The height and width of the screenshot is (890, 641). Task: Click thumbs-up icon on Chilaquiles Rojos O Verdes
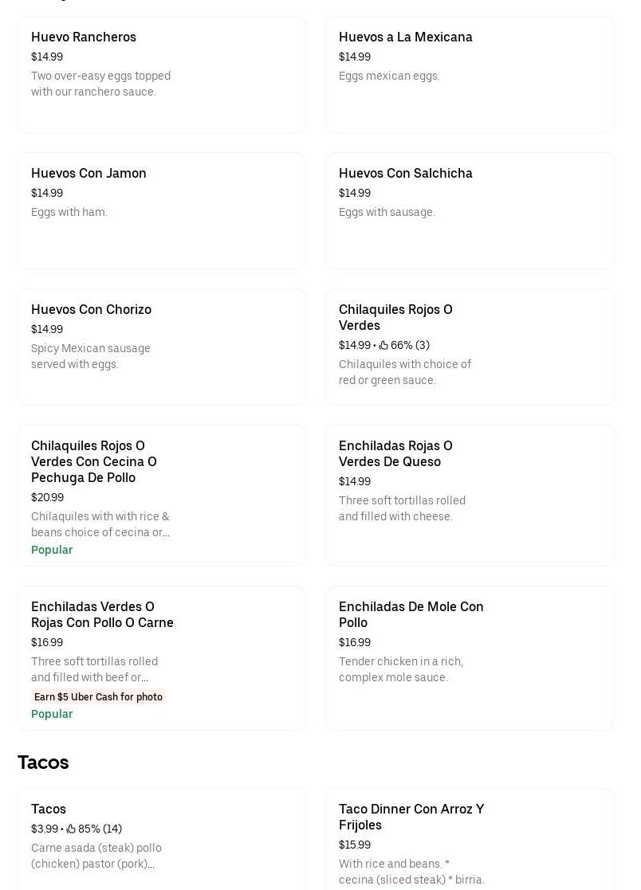[383, 345]
